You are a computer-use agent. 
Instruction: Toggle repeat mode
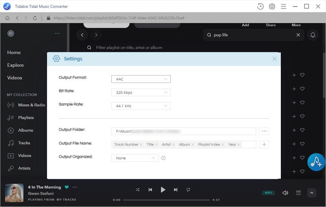(188, 189)
